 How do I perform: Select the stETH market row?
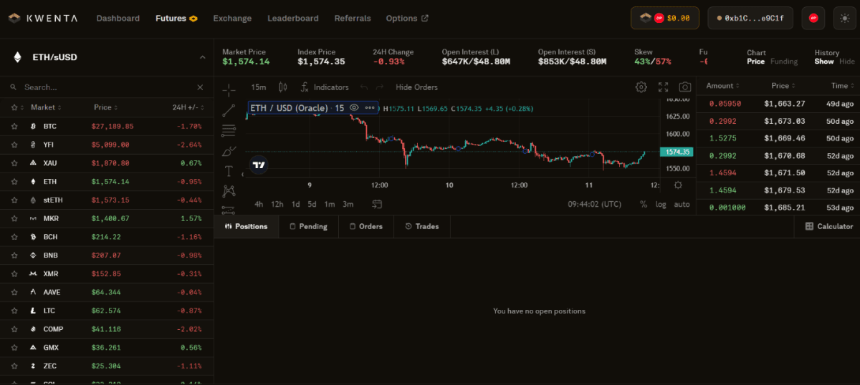coord(107,200)
